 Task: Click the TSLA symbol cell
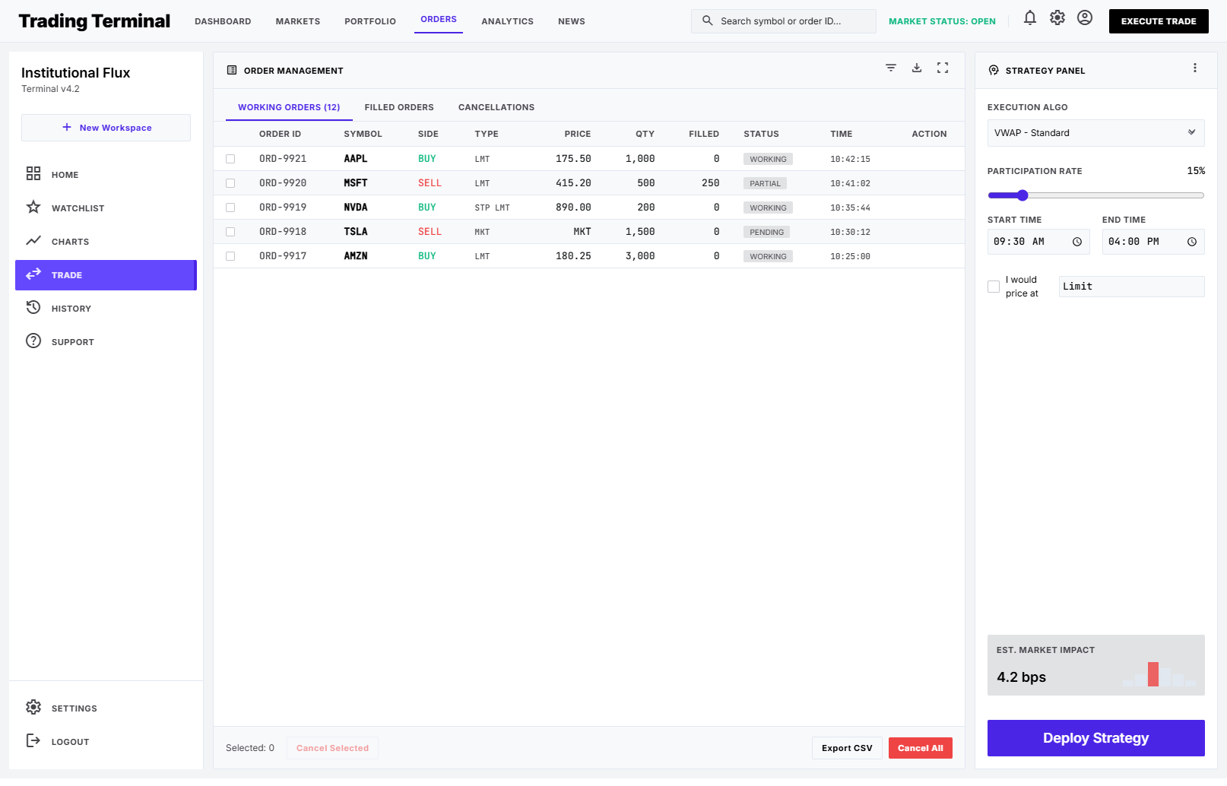[356, 232]
